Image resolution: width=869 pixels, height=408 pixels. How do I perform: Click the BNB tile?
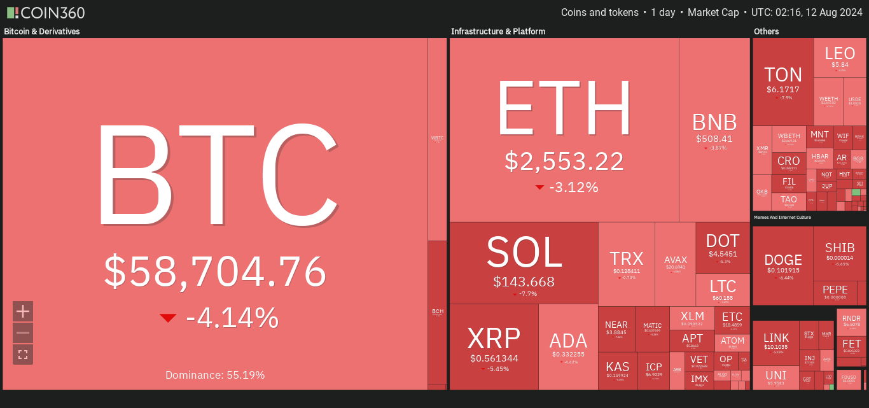pyautogui.click(x=714, y=130)
